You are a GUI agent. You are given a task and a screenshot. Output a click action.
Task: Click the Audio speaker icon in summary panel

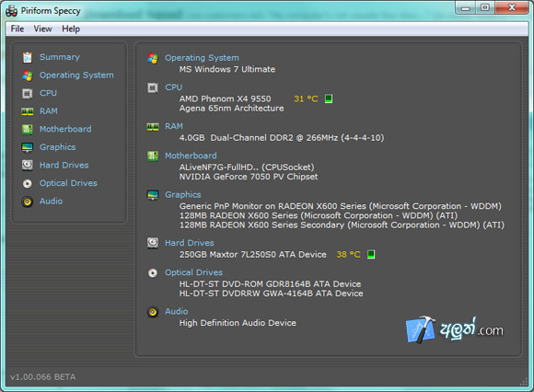153,312
